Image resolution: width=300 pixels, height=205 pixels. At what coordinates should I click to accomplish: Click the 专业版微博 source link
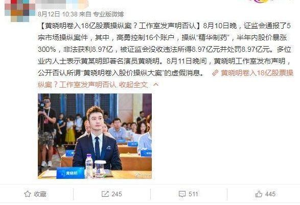coord(108,14)
